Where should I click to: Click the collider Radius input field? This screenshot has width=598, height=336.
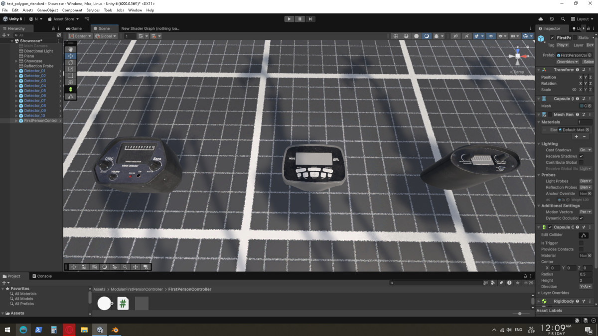[585, 274]
